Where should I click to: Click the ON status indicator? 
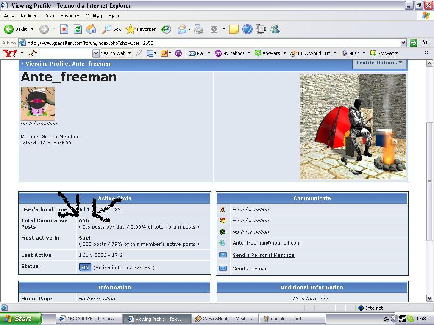click(85, 267)
